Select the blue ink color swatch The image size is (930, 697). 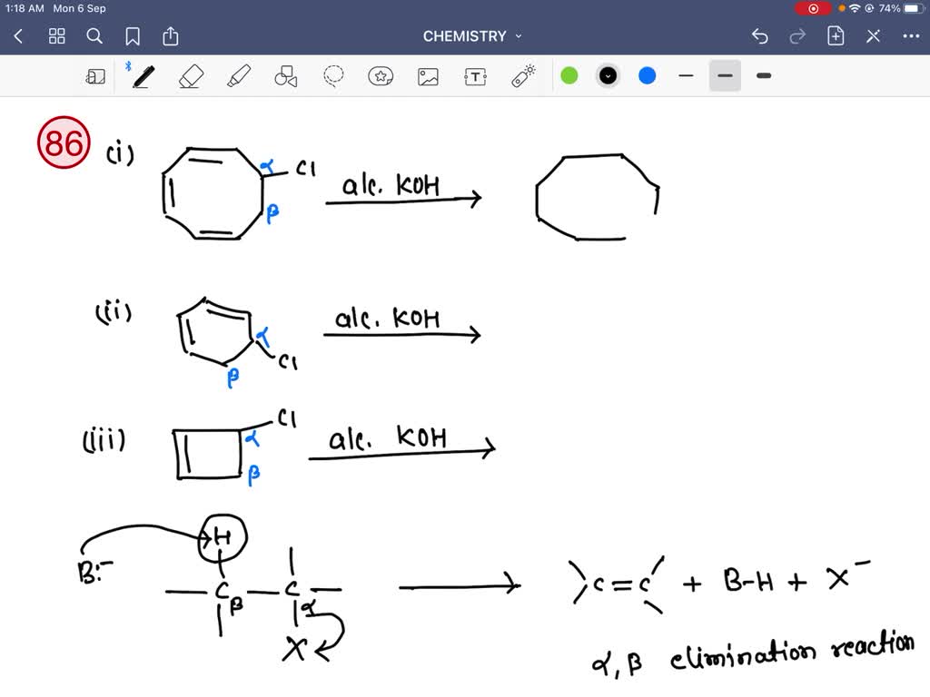(x=647, y=75)
